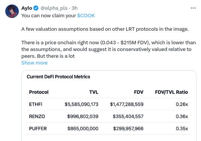Select the RENZO protocol row

(x=109, y=116)
